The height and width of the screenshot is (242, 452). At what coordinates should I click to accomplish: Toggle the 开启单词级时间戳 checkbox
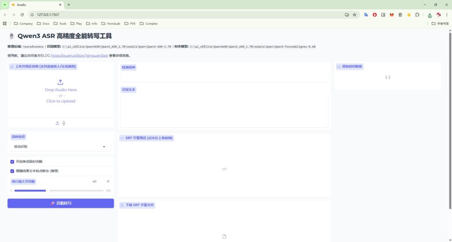pyautogui.click(x=12, y=162)
